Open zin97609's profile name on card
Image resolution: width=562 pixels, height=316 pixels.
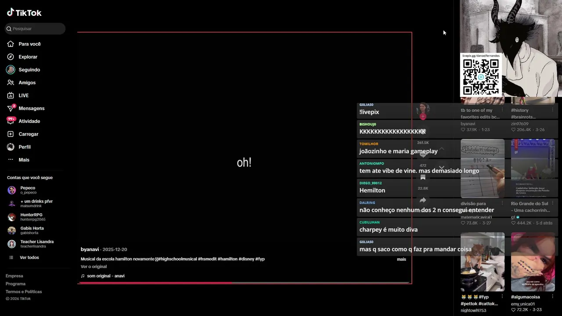pos(519,124)
